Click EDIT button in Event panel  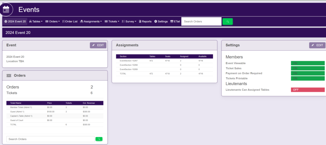(x=98, y=45)
